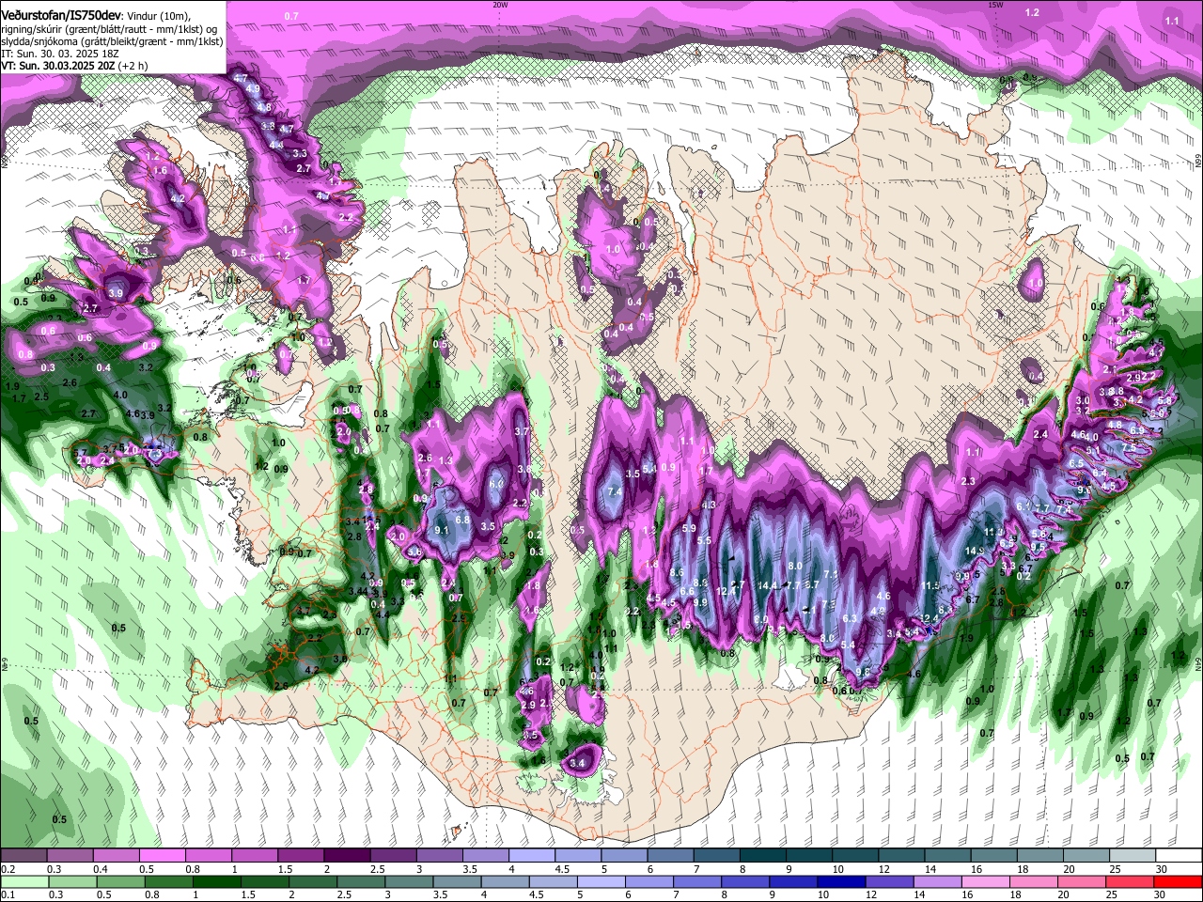
Task: Select the bright pink 0.5 mm snow swatch
Action: (162, 856)
